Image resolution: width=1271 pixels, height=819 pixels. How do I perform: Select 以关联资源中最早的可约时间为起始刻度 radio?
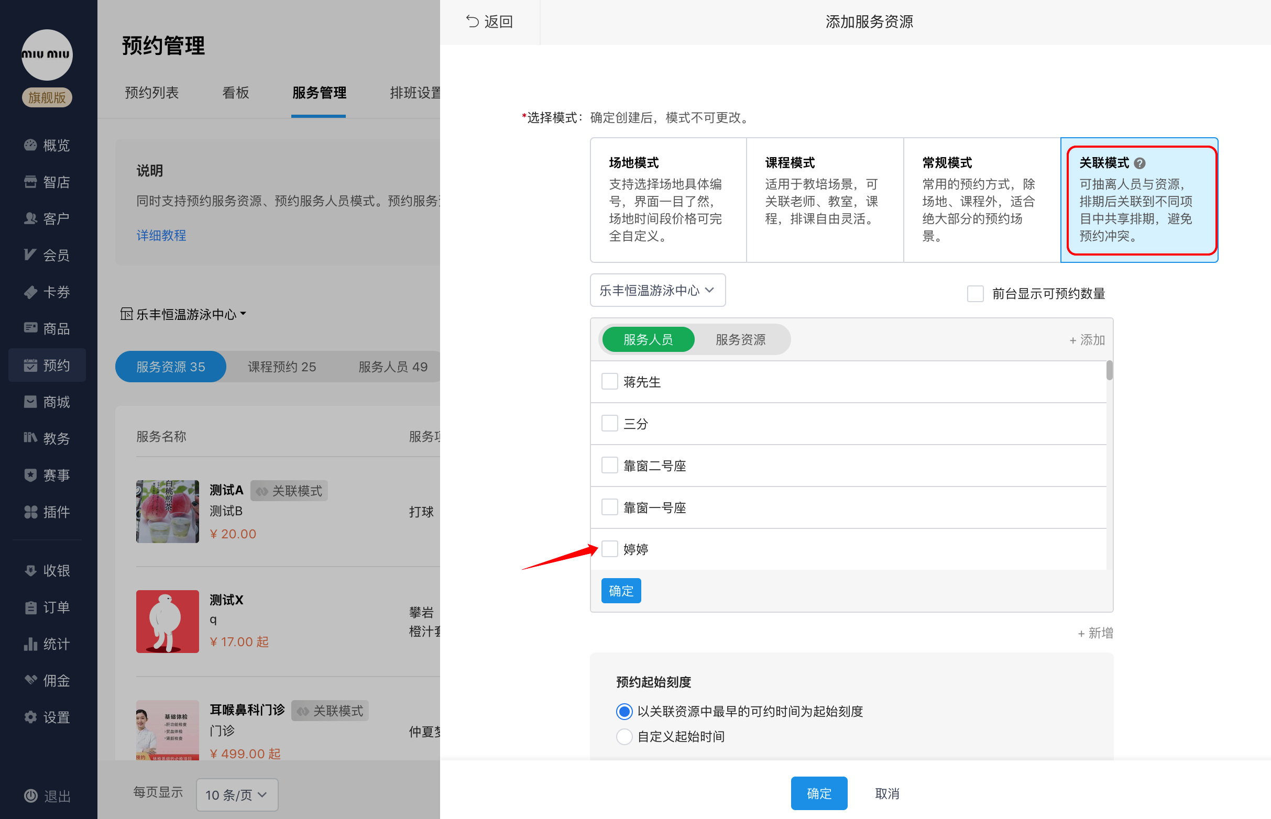point(624,711)
